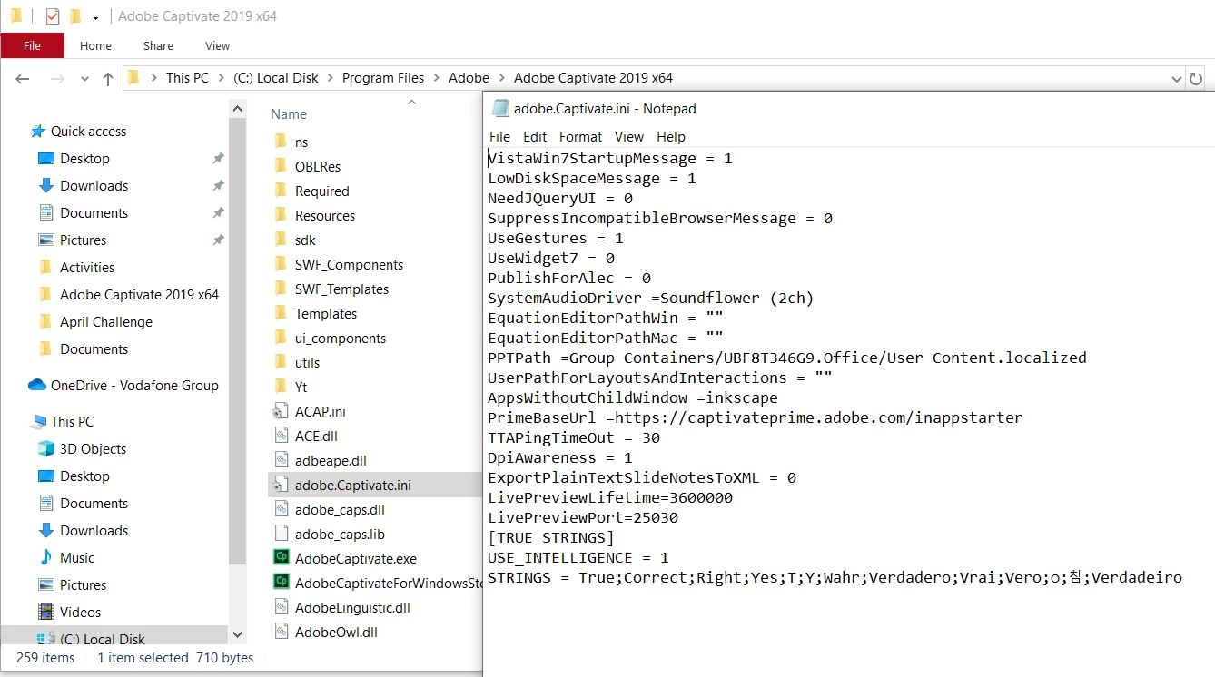
Task: Click the Properties icon in quick access toolbar
Action: tap(53, 16)
